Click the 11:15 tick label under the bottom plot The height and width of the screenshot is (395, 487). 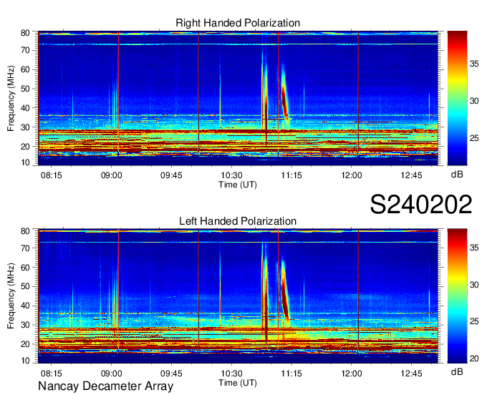pyautogui.click(x=291, y=374)
